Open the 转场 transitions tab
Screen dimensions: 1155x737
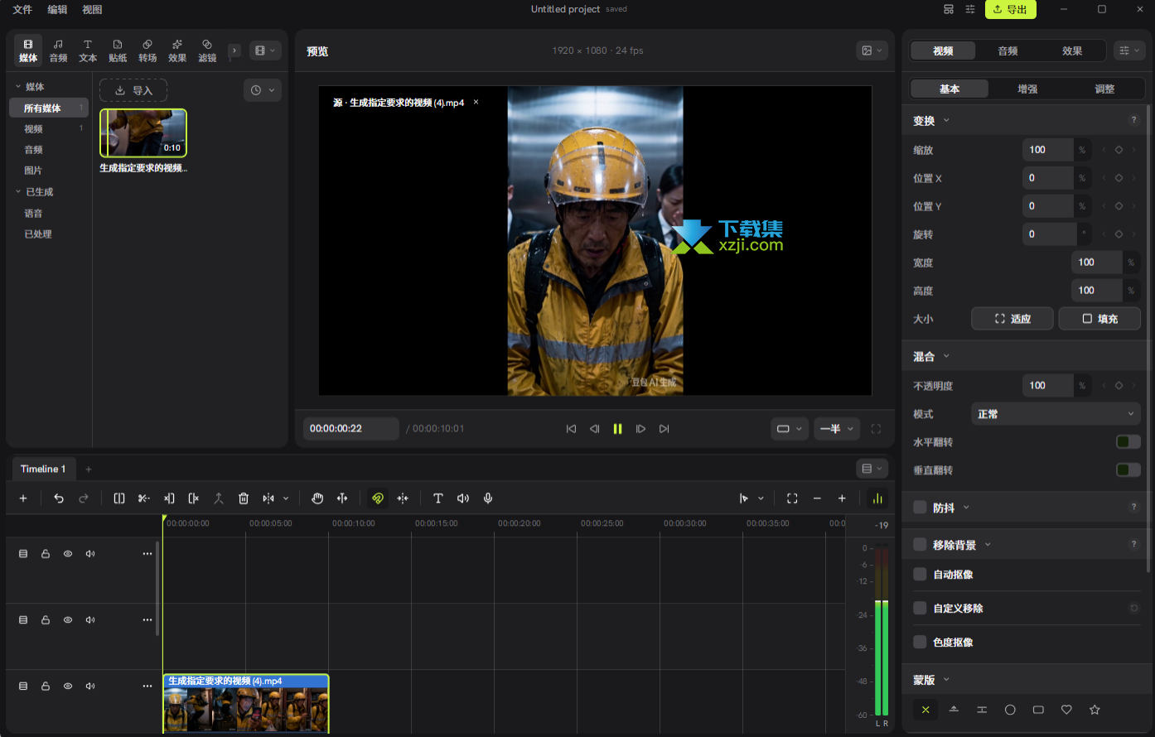click(x=147, y=51)
